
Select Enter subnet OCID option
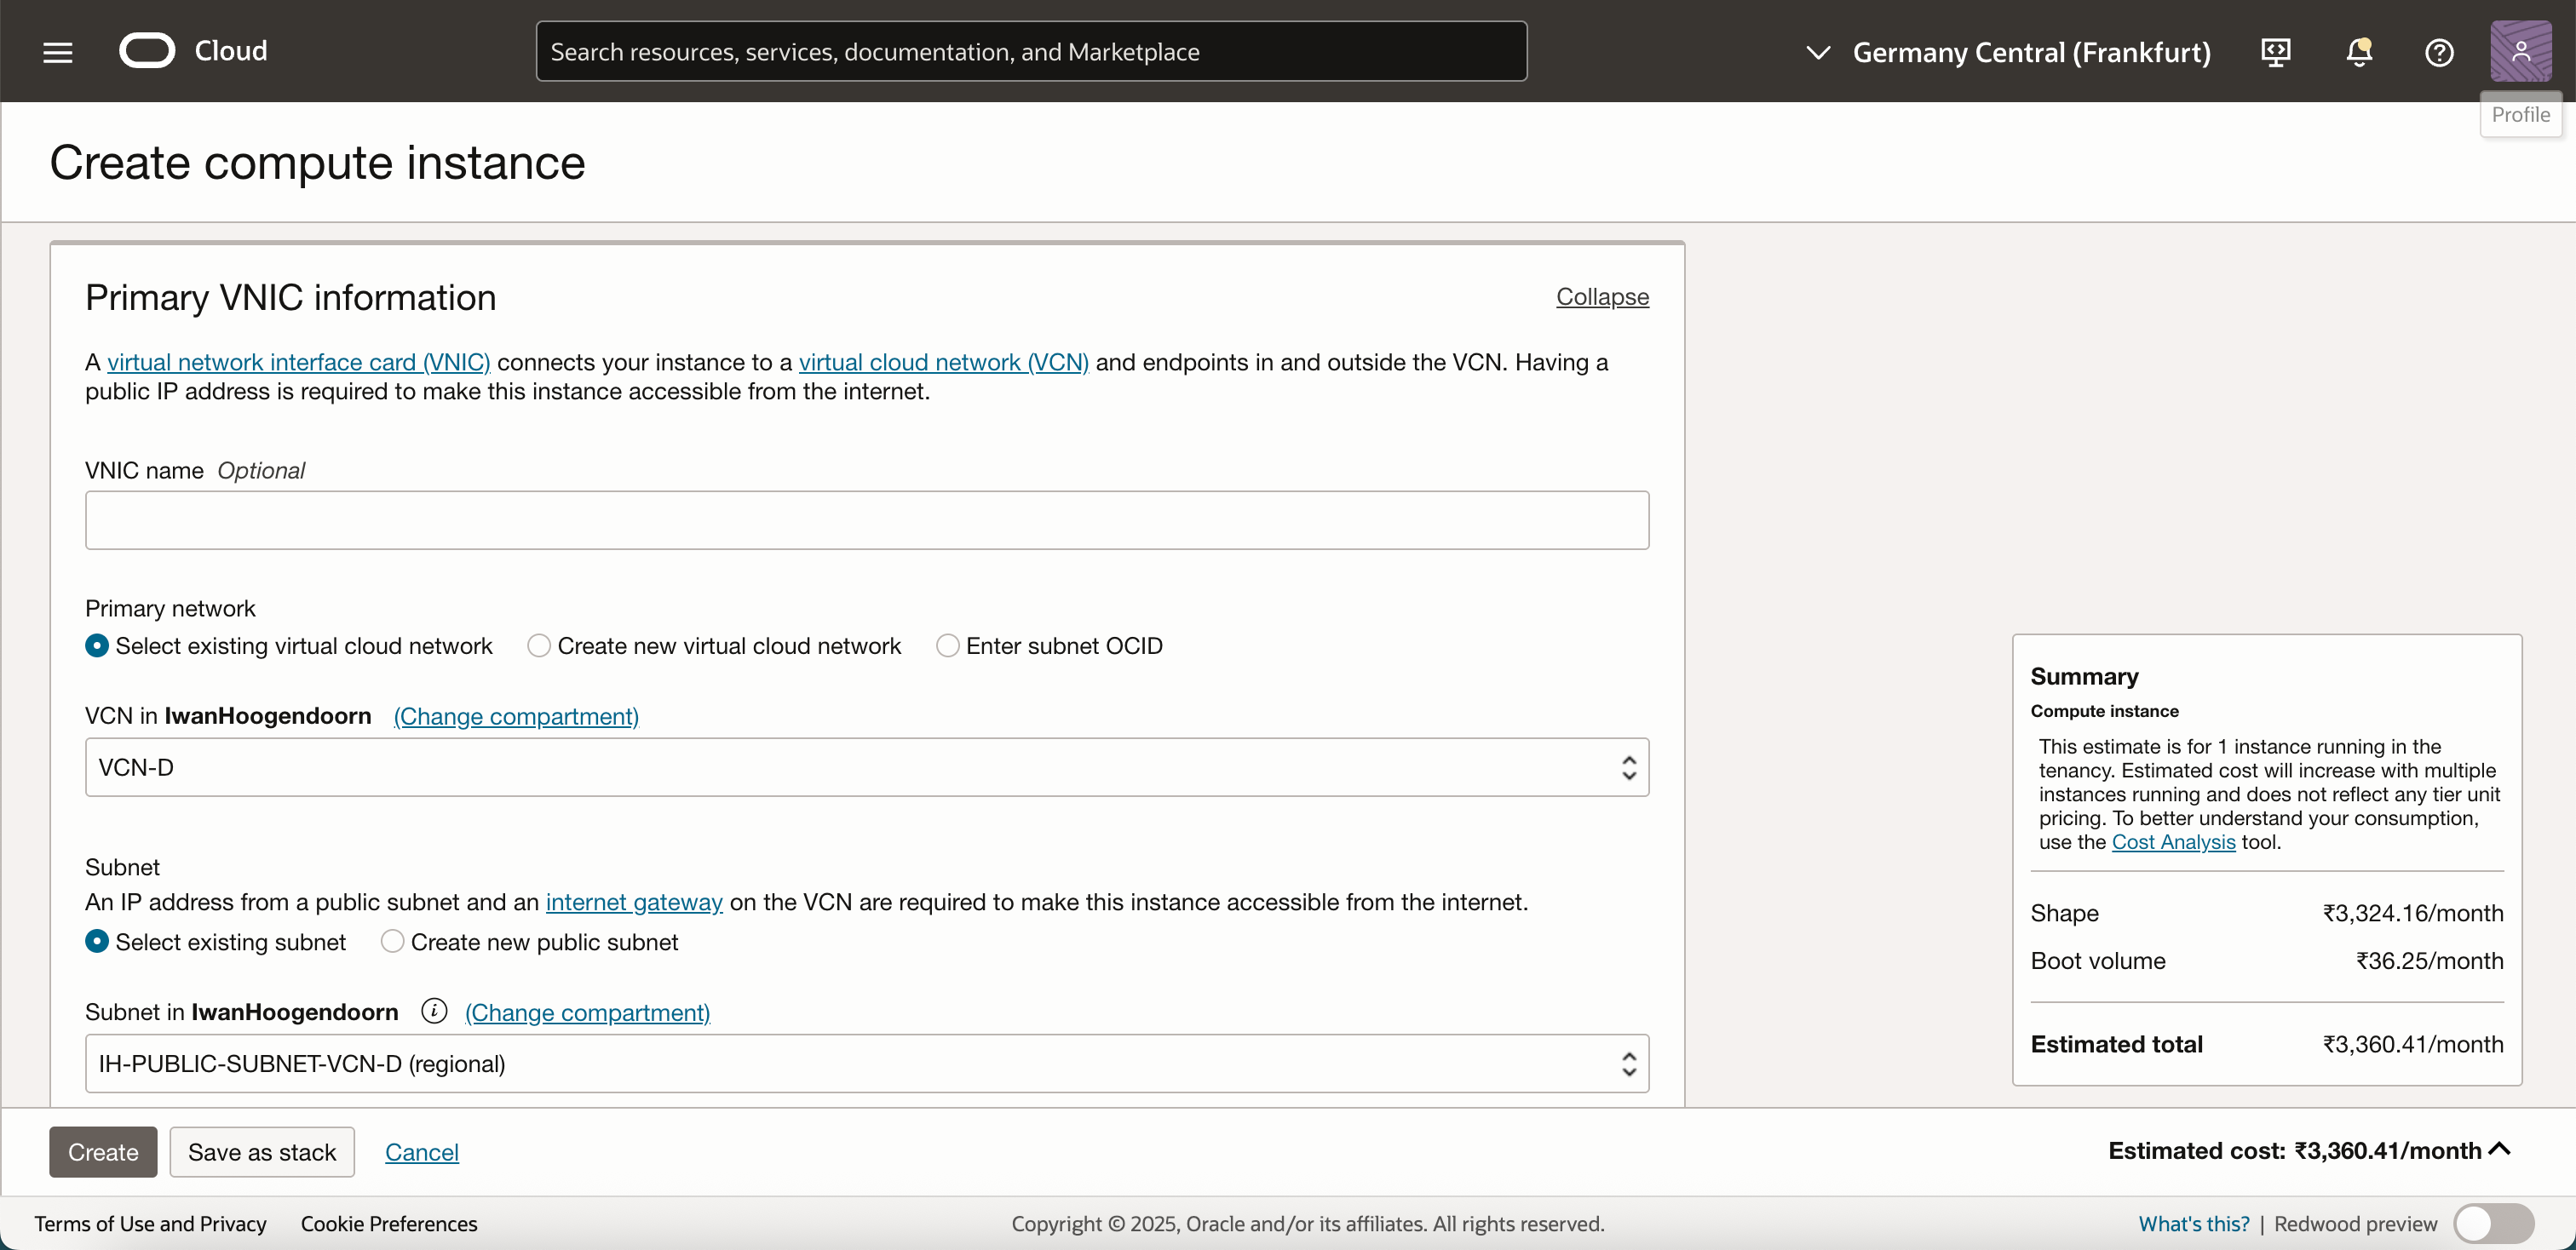tap(947, 645)
